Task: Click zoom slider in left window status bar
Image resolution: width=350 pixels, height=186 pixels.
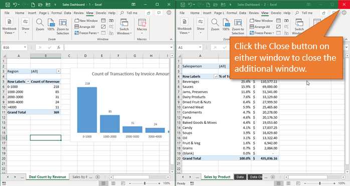Action: click(144, 183)
